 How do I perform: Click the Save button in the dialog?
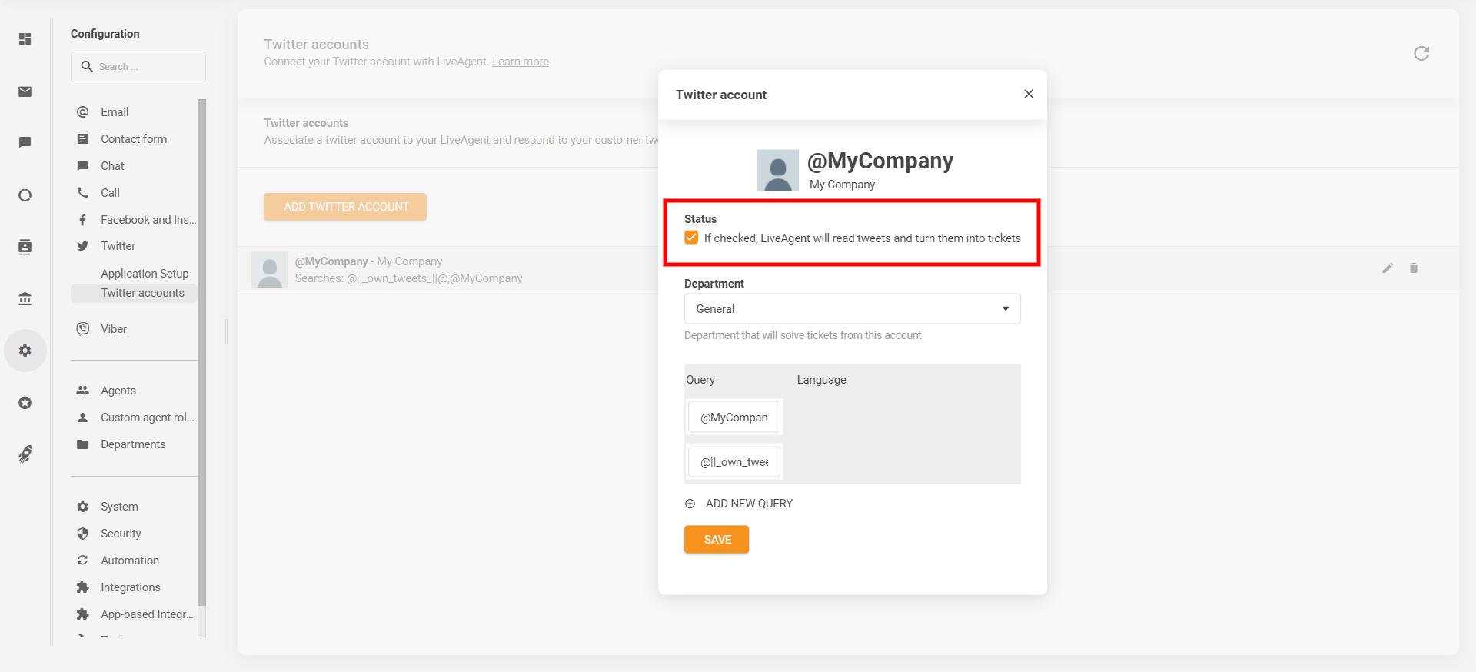click(x=716, y=539)
